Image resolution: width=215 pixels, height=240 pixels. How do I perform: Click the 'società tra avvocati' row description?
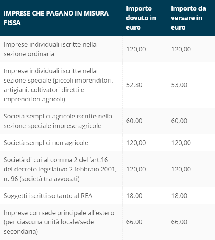click(60, 169)
